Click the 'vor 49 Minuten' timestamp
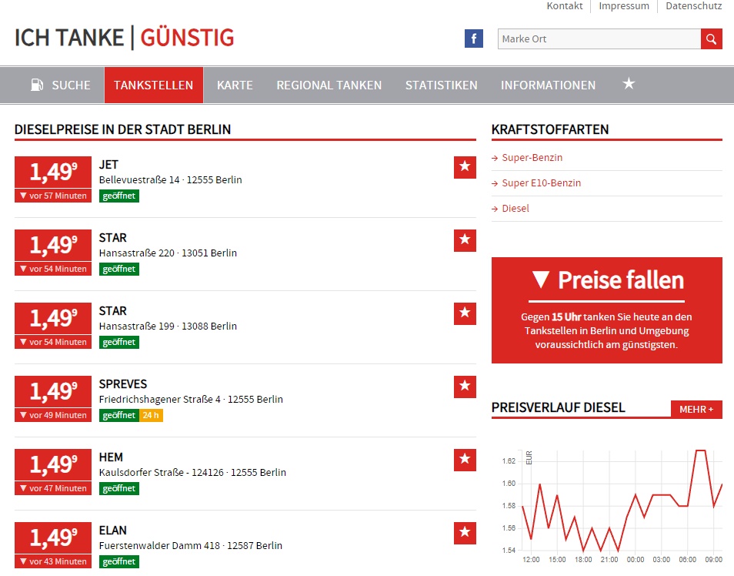Image resolution: width=734 pixels, height=576 pixels. click(53, 415)
